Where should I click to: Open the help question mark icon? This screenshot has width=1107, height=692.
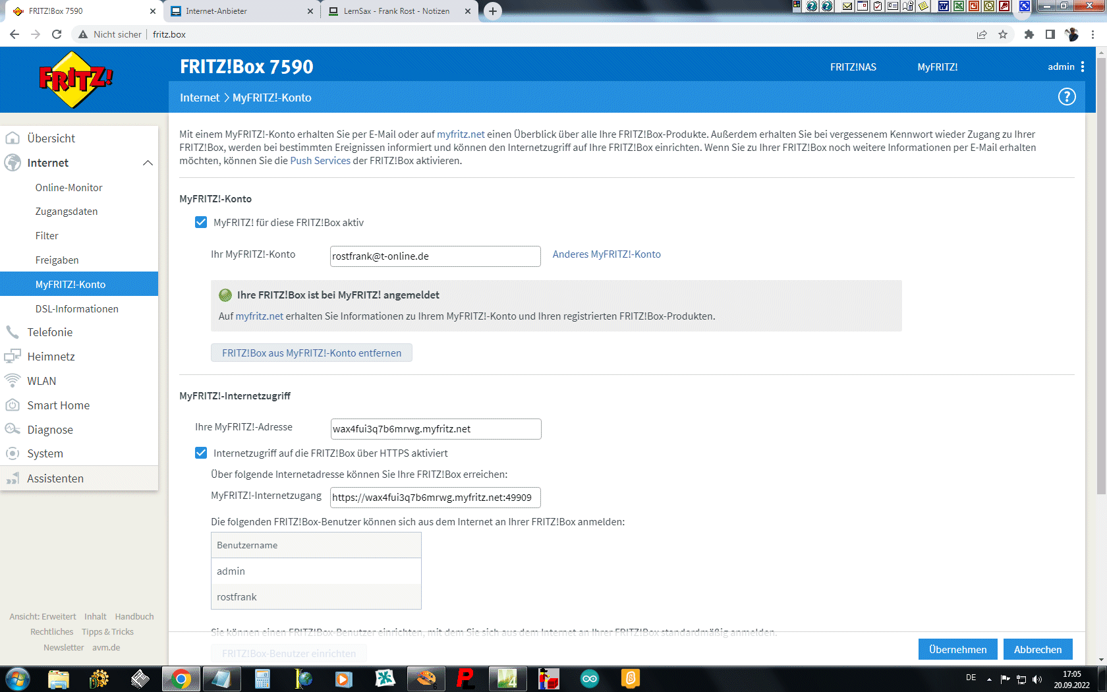point(1067,97)
